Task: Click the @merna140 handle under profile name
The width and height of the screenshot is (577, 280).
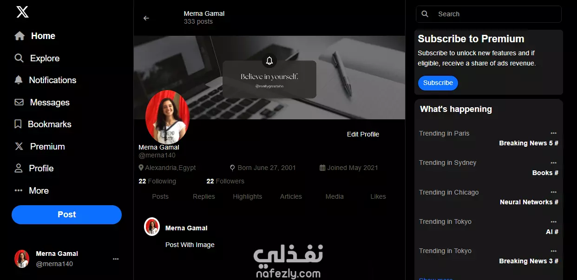Action: [x=157, y=155]
